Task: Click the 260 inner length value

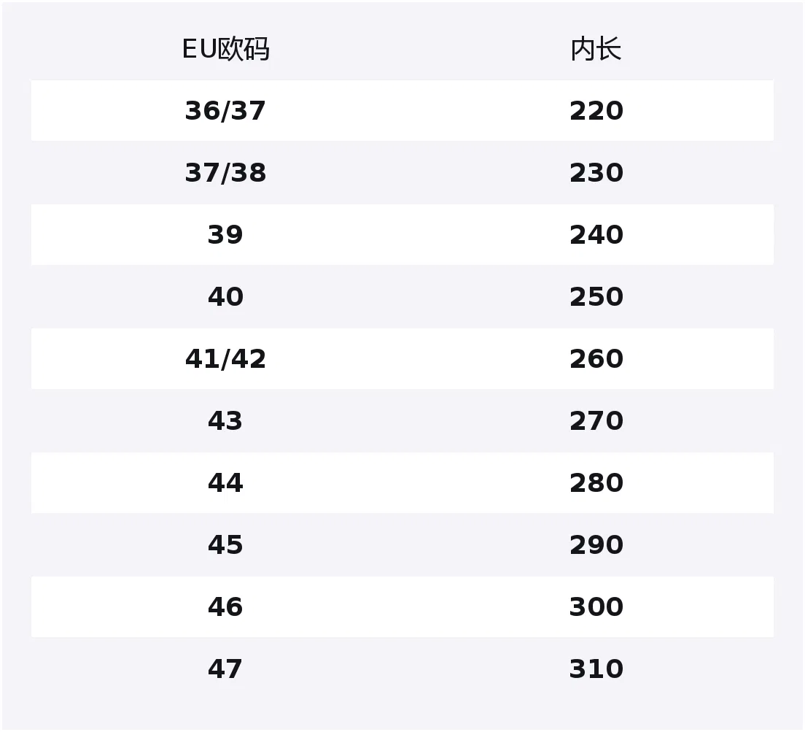Action: 596,358
